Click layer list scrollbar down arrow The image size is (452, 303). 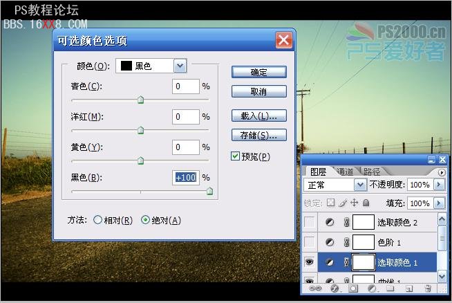[442, 277]
